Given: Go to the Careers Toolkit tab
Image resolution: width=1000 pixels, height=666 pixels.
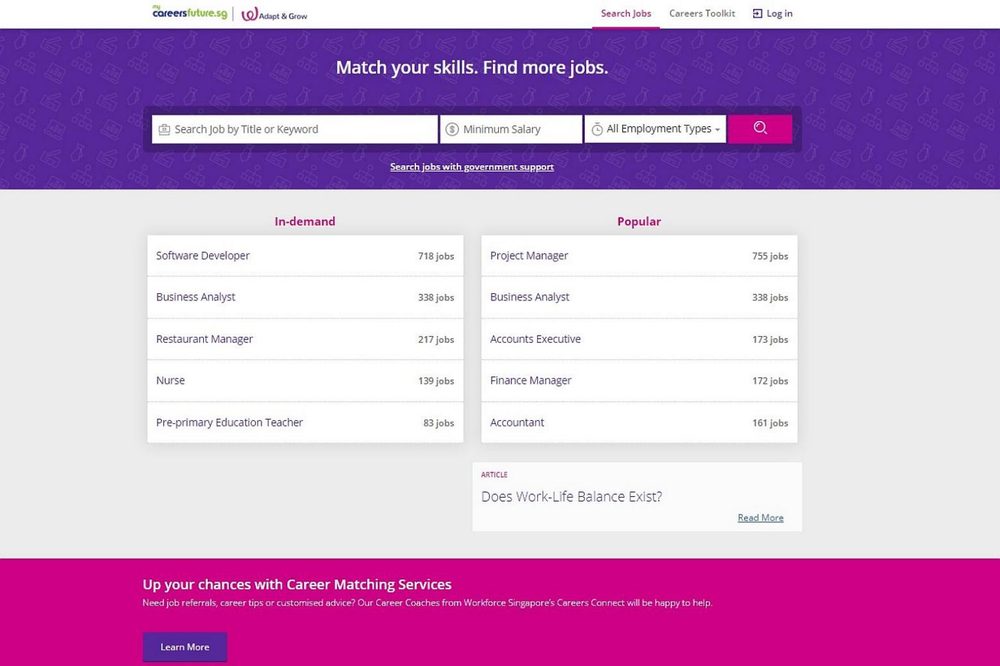Looking at the screenshot, I should tap(702, 14).
